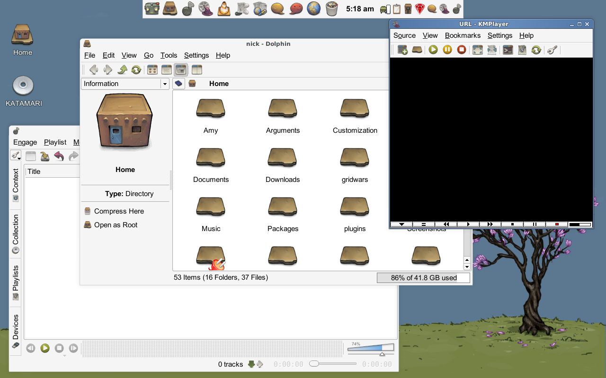
Task: Click the Home folder icon in Dolphin breadcrumb
Action: tap(192, 84)
